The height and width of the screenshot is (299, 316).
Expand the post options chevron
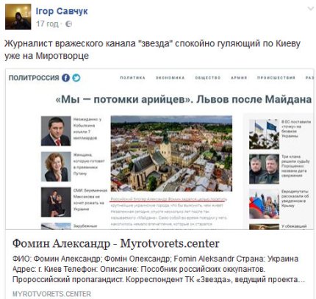(x=311, y=9)
